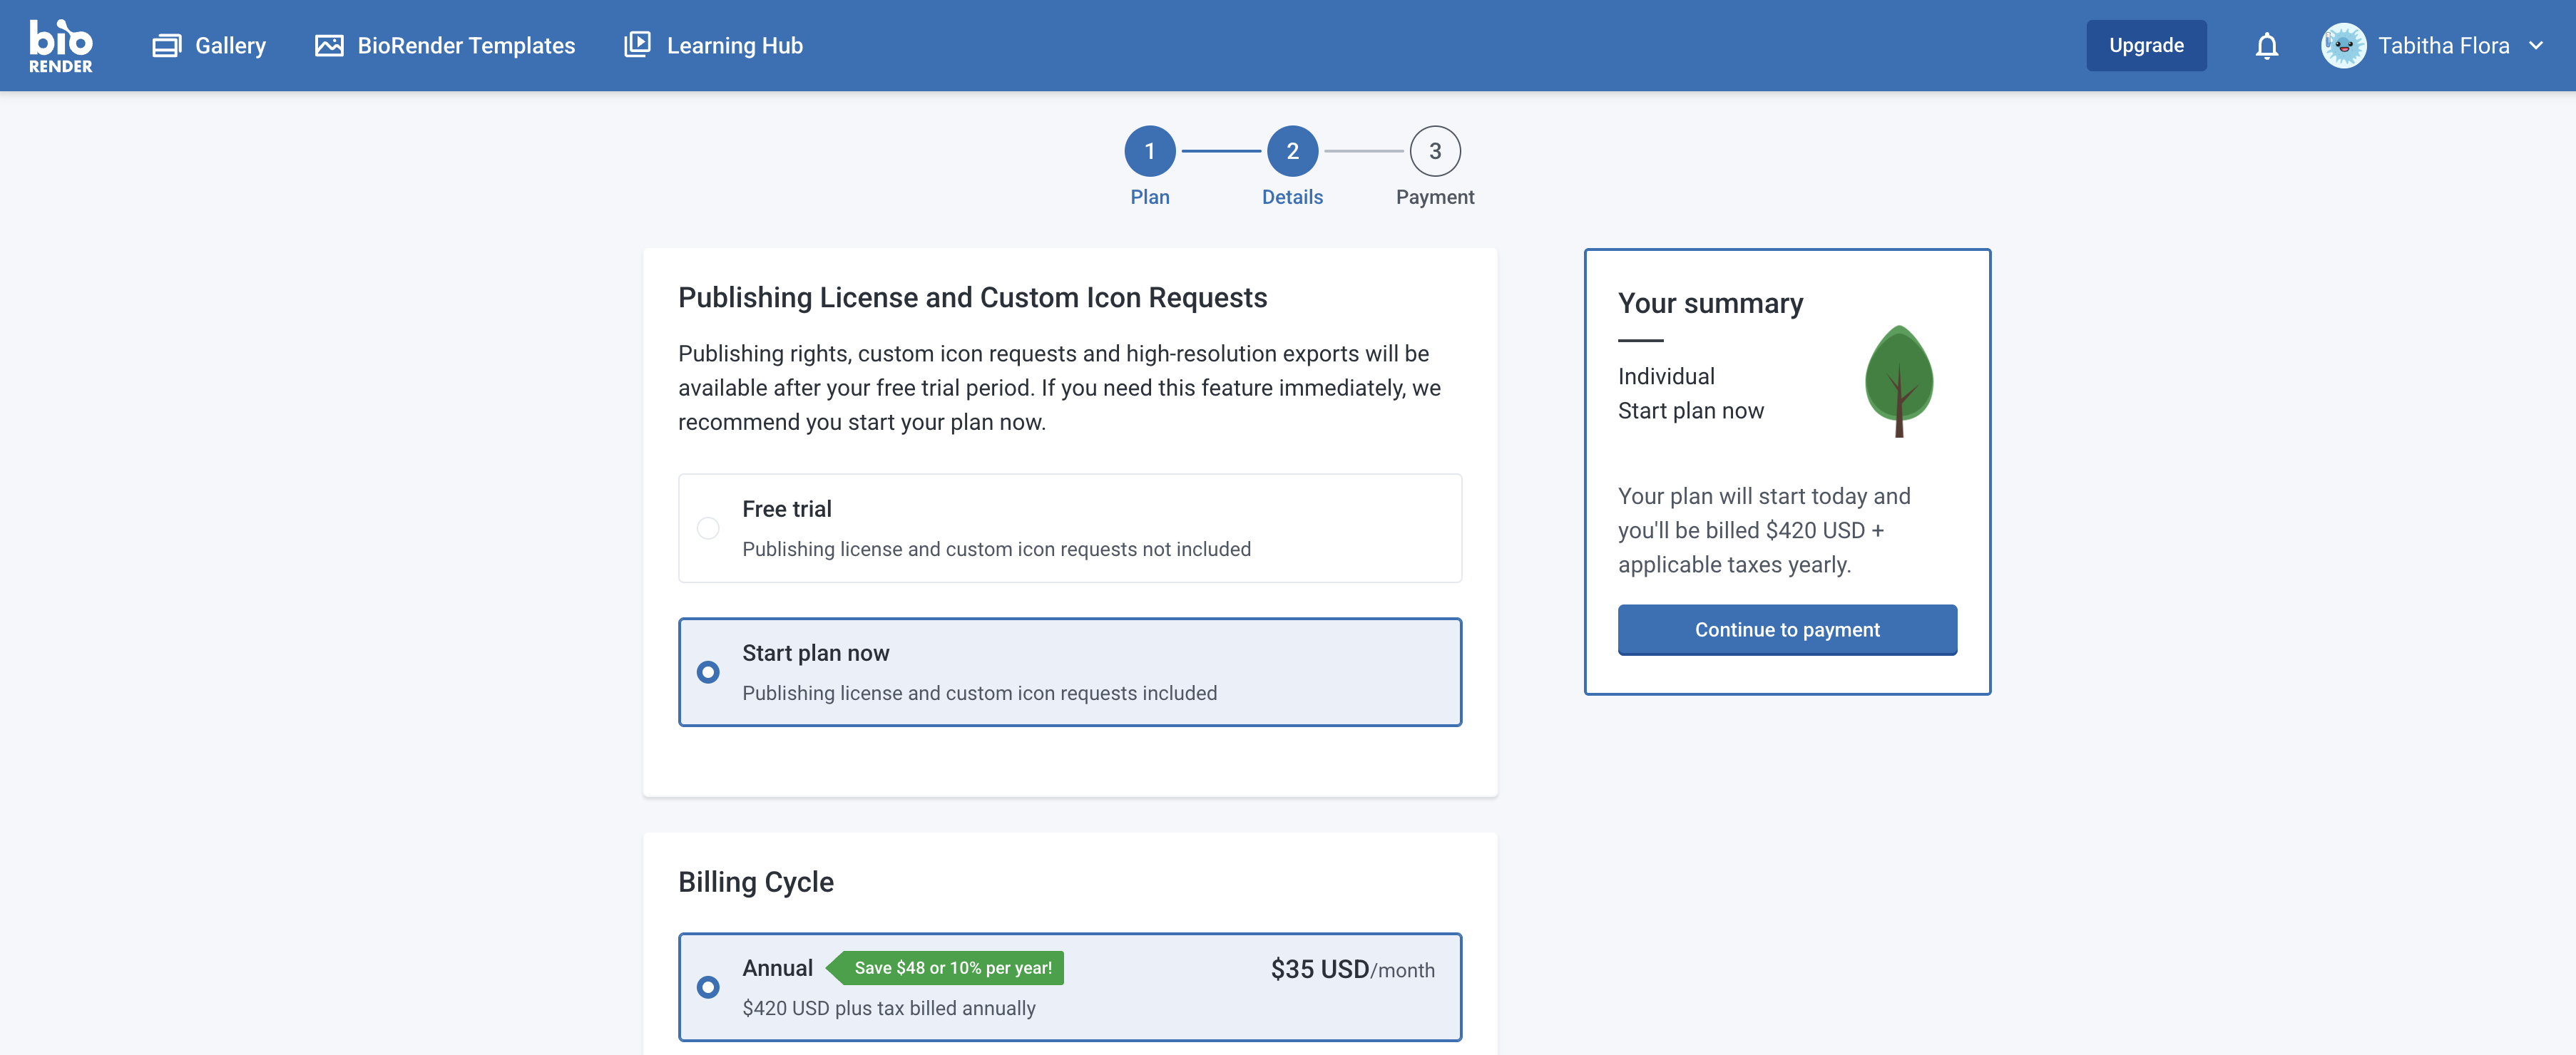Click the Save $48 per year badge

[x=951, y=968]
